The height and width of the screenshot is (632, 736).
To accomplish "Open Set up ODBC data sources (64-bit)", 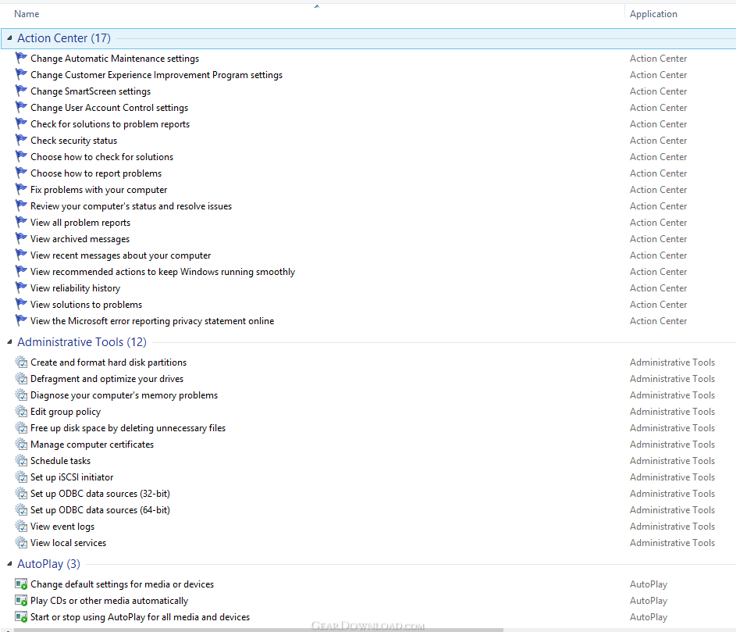I will (x=100, y=510).
